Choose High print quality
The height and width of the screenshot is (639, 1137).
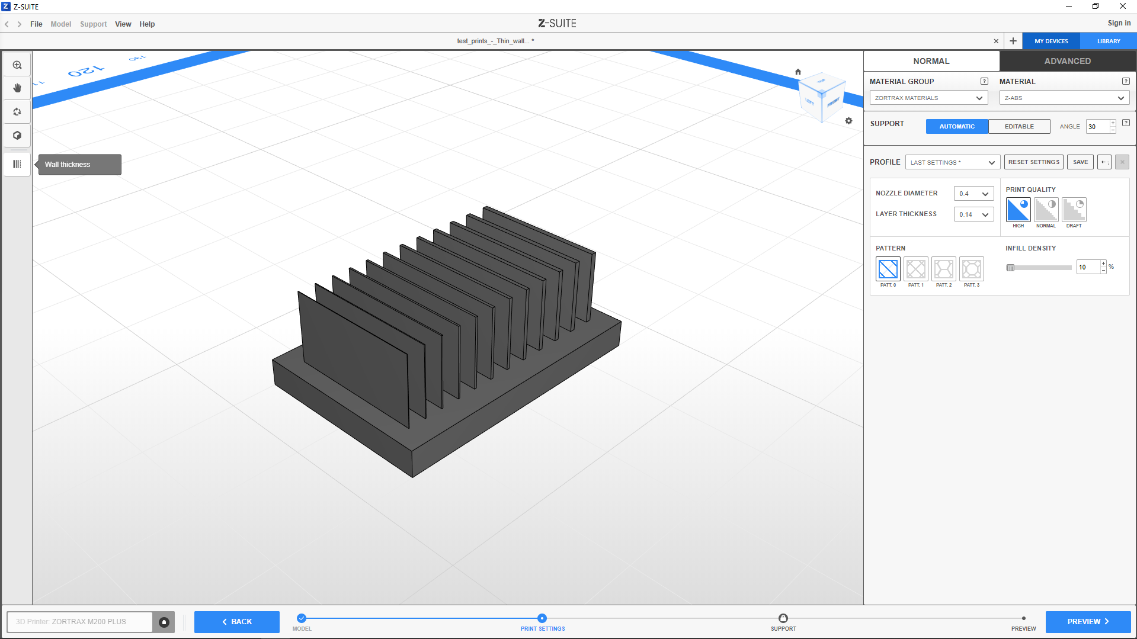[x=1018, y=210]
